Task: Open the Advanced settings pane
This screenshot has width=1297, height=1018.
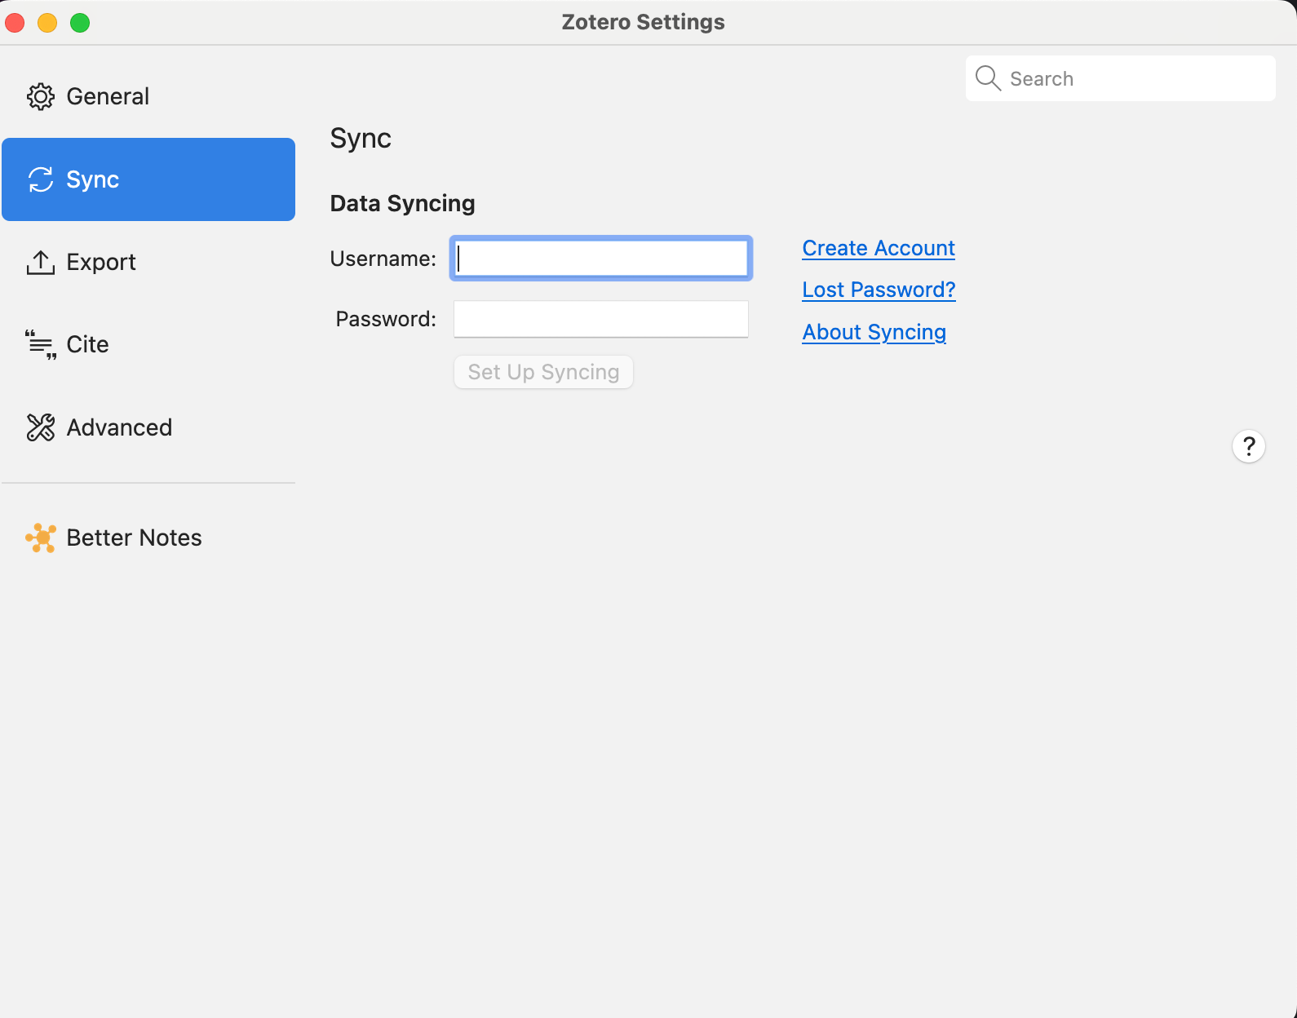Action: [x=148, y=427]
